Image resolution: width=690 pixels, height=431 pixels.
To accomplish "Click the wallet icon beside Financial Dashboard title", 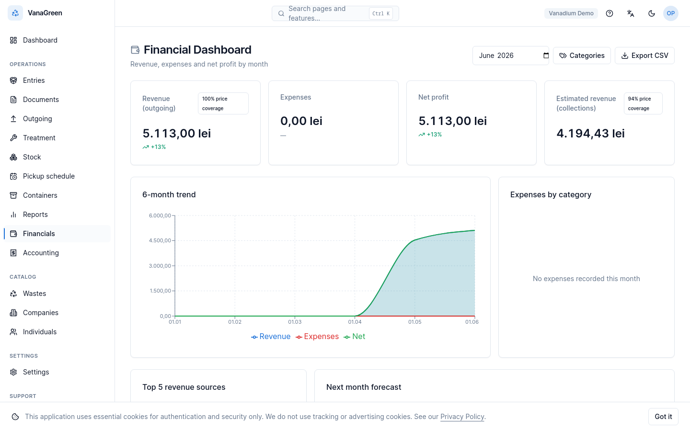I will [x=135, y=50].
